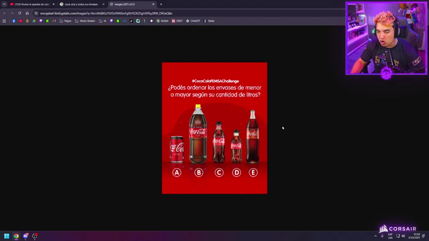Open a new browser tab

pos(161,4)
